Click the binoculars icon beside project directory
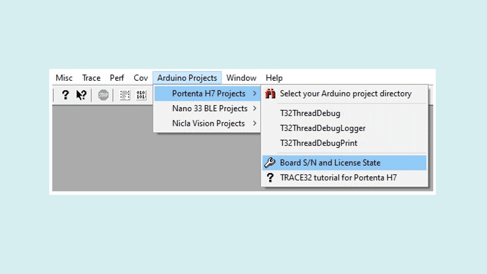This screenshot has height=274, width=487. [x=270, y=94]
